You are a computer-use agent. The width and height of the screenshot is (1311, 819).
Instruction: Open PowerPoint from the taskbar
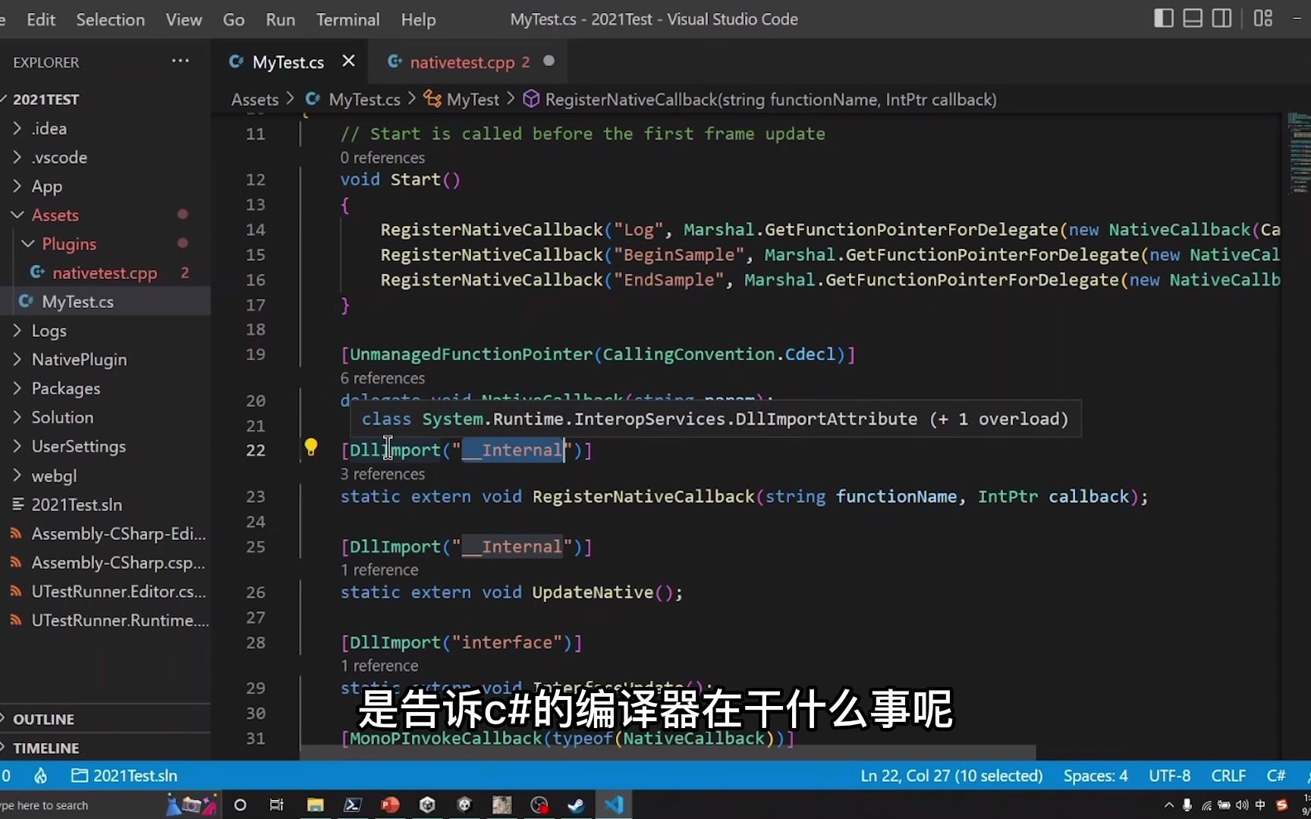390,805
